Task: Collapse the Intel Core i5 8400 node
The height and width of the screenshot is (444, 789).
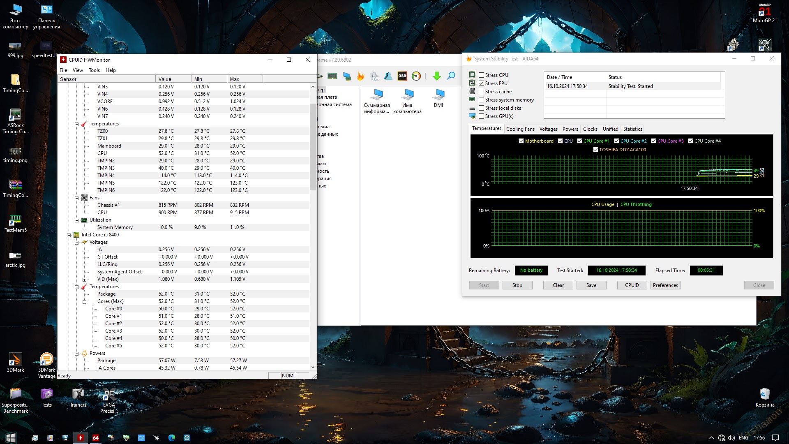Action: (x=69, y=235)
